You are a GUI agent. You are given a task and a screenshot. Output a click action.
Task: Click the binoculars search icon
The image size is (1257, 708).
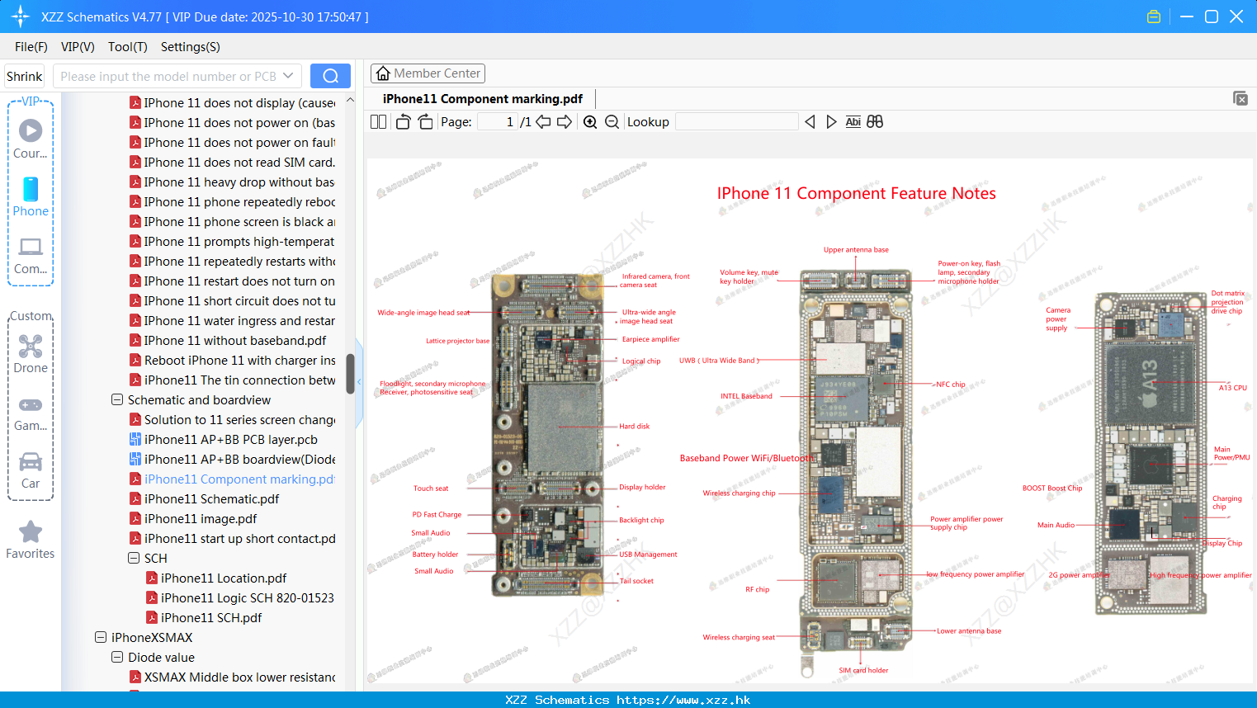coord(875,122)
